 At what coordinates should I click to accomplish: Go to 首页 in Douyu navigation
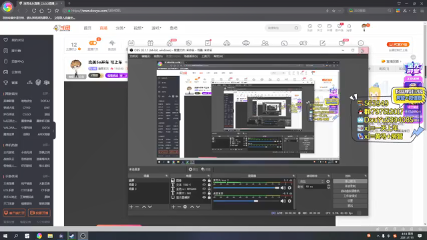coord(87,28)
